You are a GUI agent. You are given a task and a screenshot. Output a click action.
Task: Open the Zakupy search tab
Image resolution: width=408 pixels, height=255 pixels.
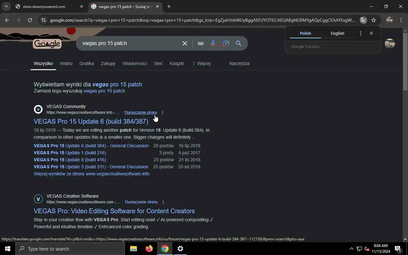108,63
